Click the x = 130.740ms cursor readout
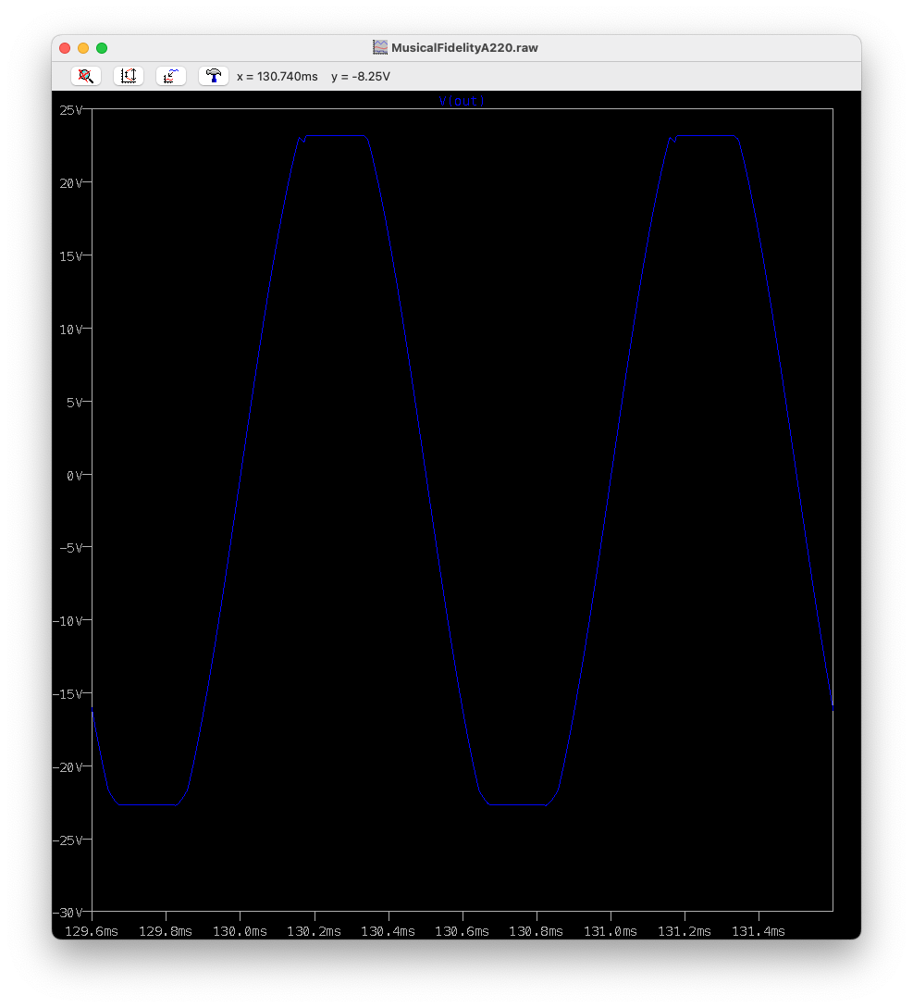The width and height of the screenshot is (913, 1008). [x=277, y=77]
